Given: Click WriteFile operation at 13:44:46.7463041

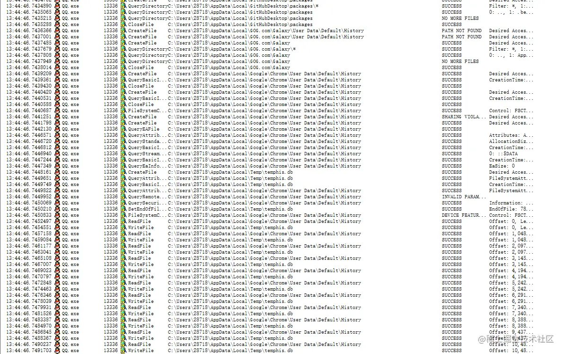Looking at the screenshot, I should pyautogui.click(x=141, y=252).
